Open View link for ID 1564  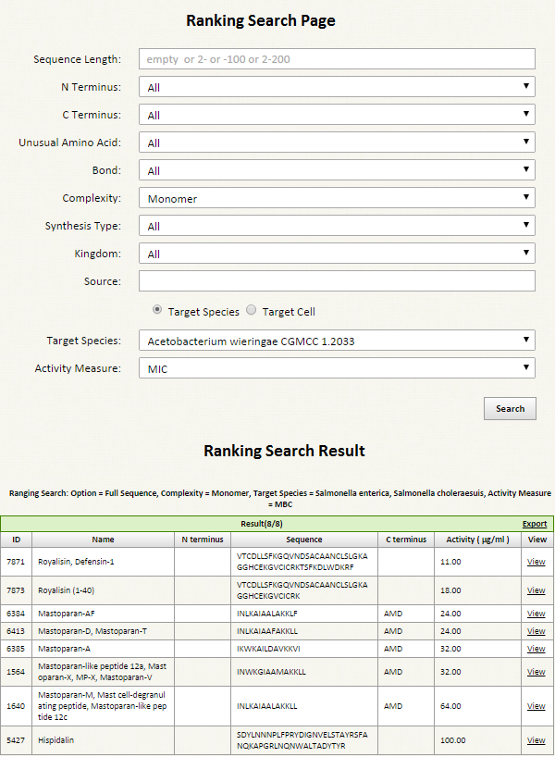pos(536,672)
